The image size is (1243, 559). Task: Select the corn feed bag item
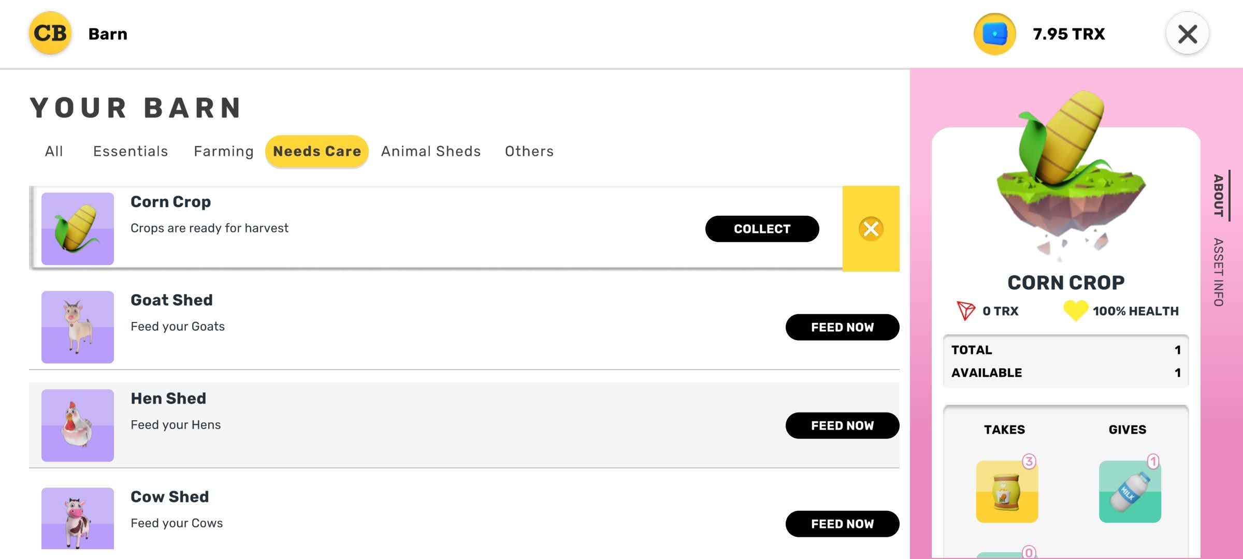coord(1007,492)
